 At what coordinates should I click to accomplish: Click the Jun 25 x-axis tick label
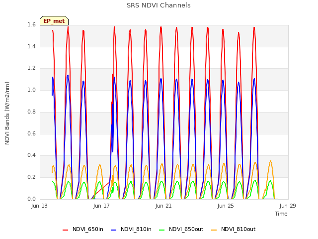pos(226,206)
